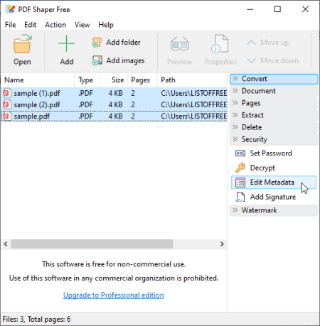Click the Add images icon
The image size is (320, 326).
tap(97, 60)
